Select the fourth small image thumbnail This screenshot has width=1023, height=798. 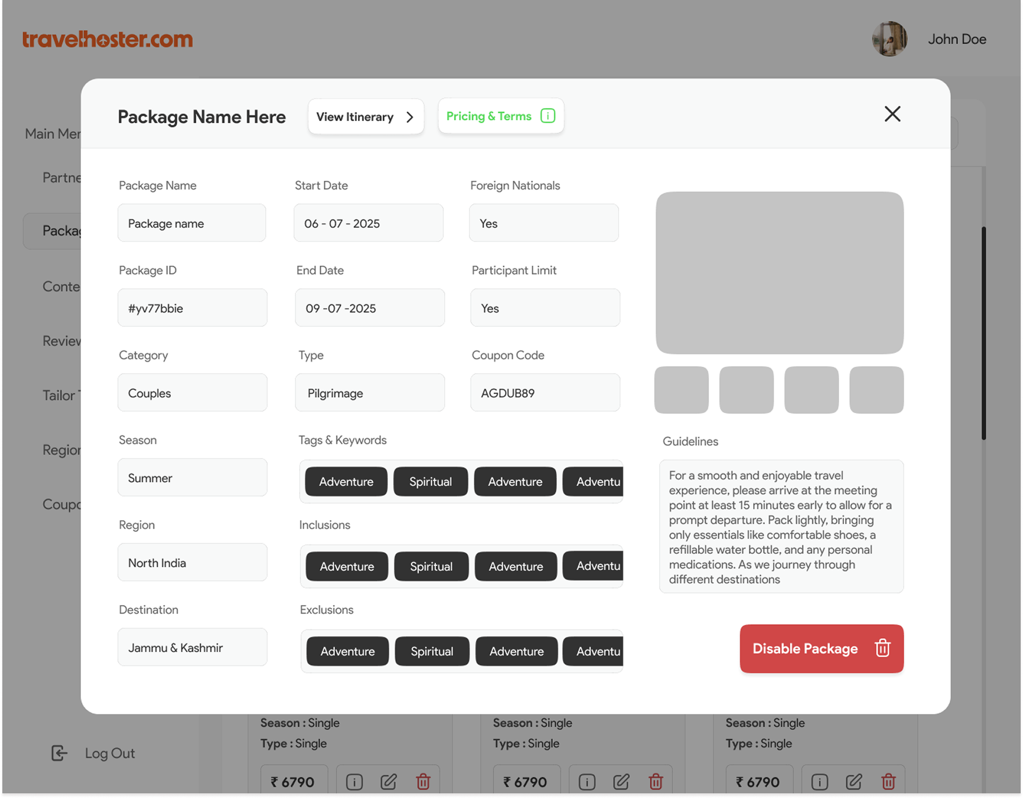[x=877, y=390]
